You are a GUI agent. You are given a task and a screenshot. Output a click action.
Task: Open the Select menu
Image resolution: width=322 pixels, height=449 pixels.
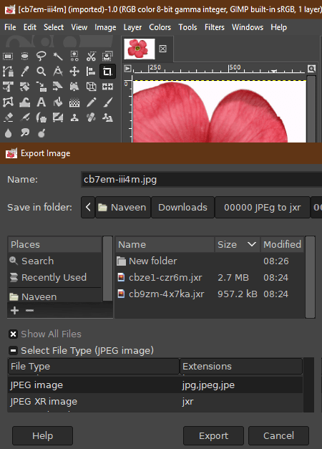[54, 27]
